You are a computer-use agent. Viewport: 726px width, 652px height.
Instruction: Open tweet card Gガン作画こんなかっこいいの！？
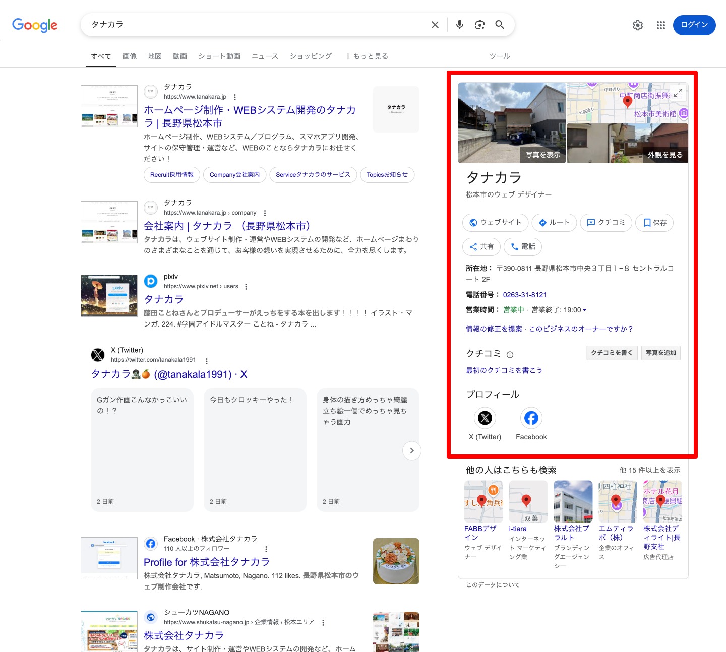[x=142, y=450]
